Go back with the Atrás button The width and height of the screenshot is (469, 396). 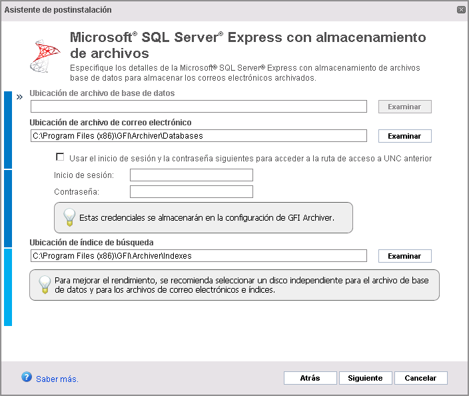(x=310, y=378)
